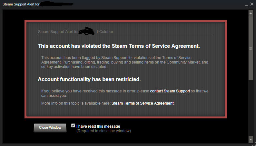The image size is (256, 146).
Task: Click the heading "This account has violated"
Action: pyautogui.click(x=119, y=46)
